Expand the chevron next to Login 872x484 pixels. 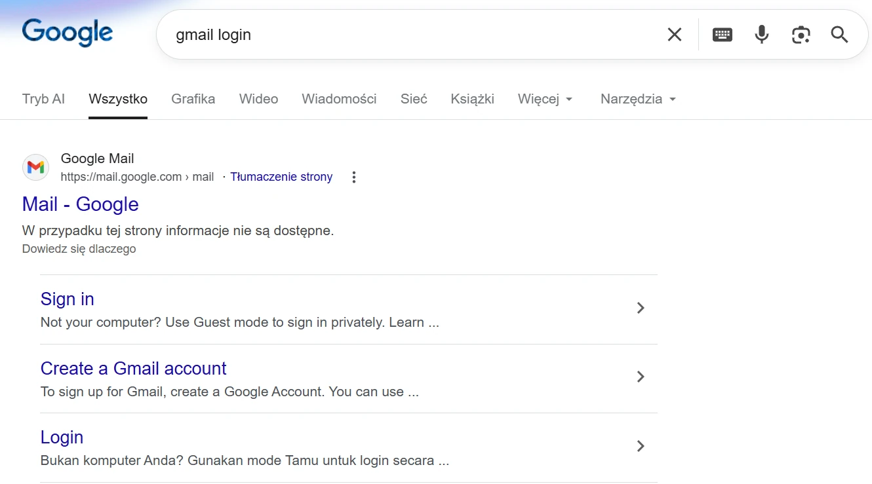641,446
